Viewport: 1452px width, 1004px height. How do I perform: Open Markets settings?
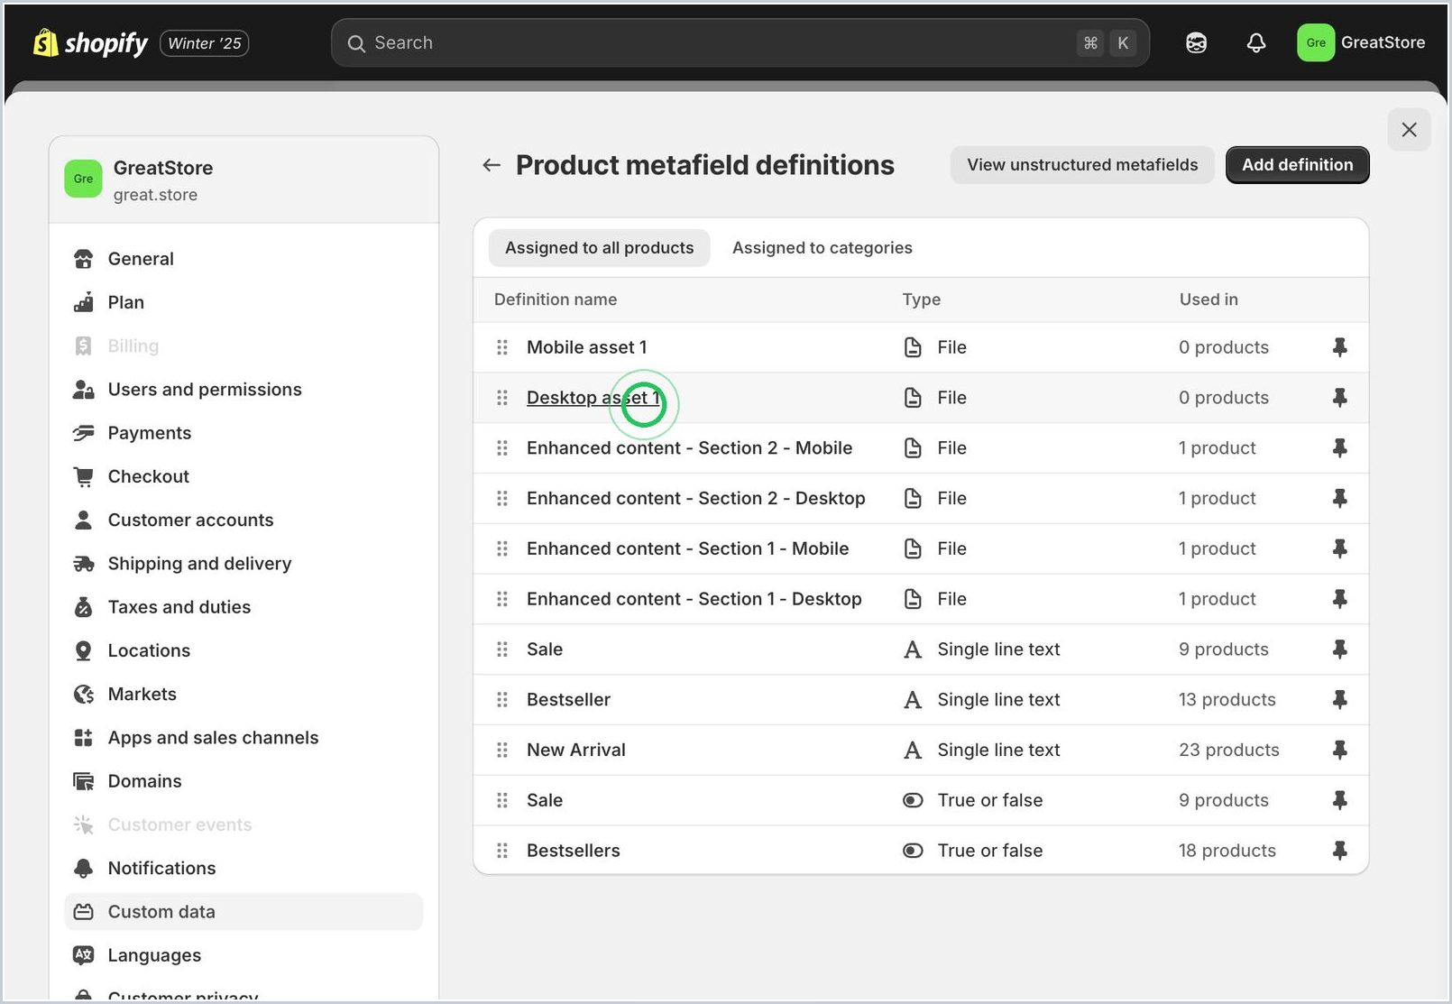click(244, 694)
